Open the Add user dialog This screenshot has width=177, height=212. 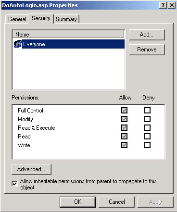[147, 35]
